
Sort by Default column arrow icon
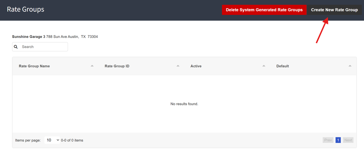tap(350, 66)
